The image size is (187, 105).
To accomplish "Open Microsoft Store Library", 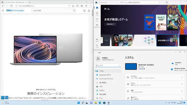I will coord(97,40).
